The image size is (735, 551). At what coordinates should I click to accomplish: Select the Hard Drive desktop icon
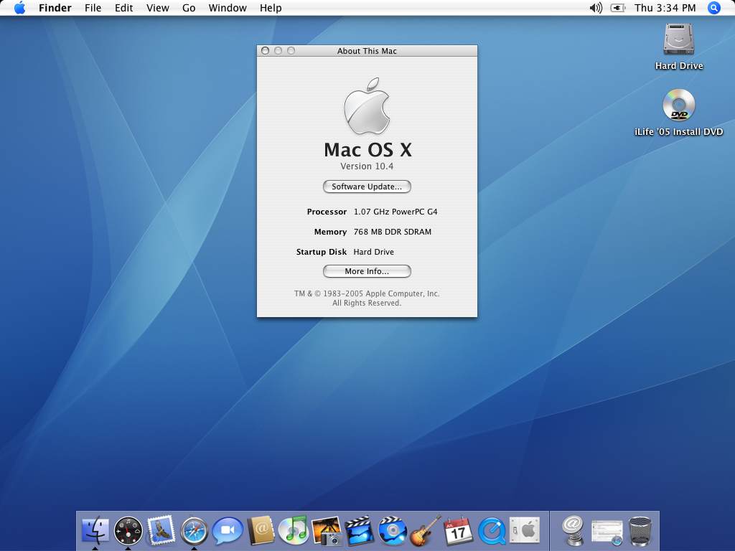[x=678, y=39]
